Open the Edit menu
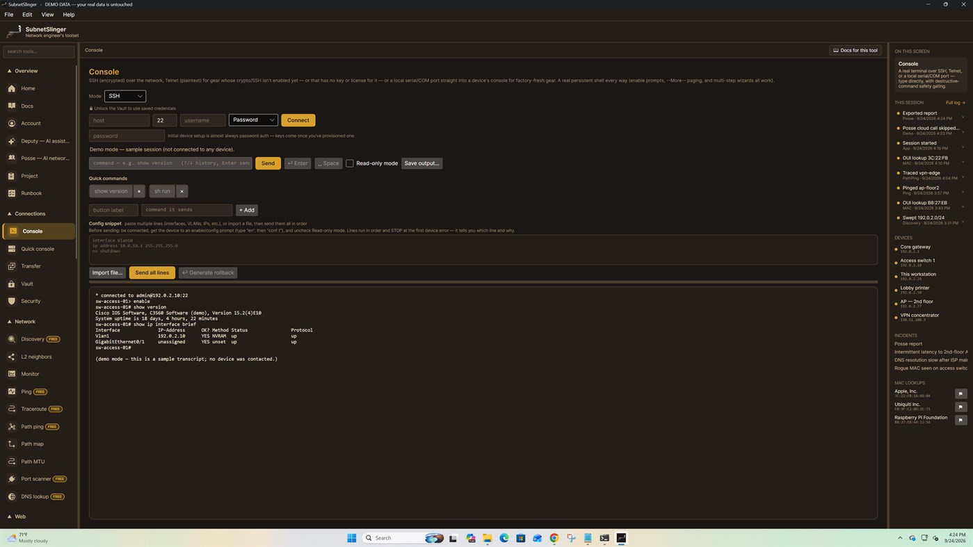Screen dimensions: 973x547 27,15
